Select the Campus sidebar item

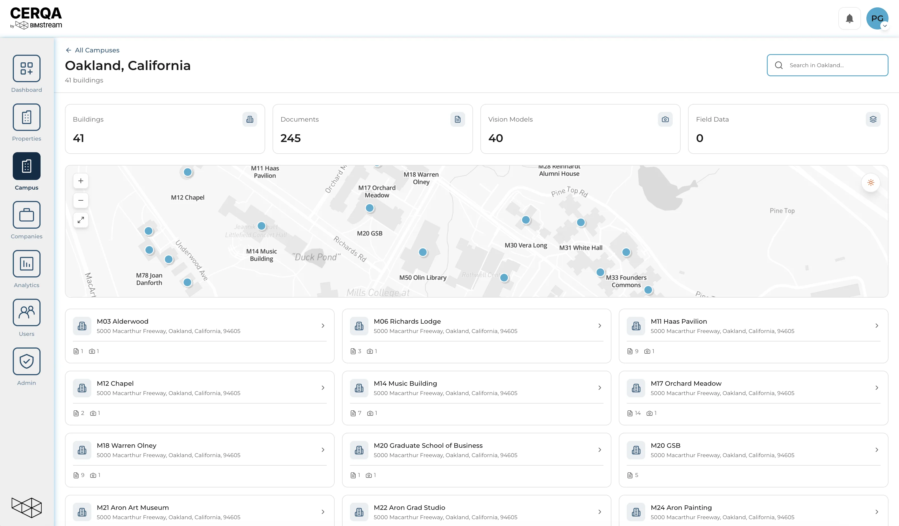click(26, 166)
